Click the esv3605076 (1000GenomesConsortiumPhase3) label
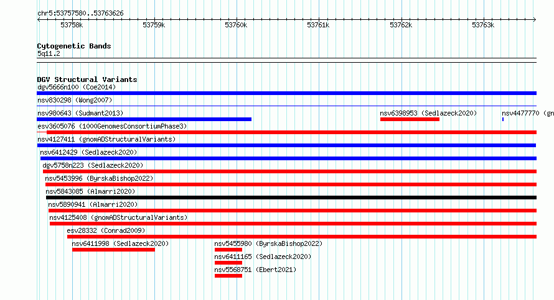The image size is (554, 300). 112,126
